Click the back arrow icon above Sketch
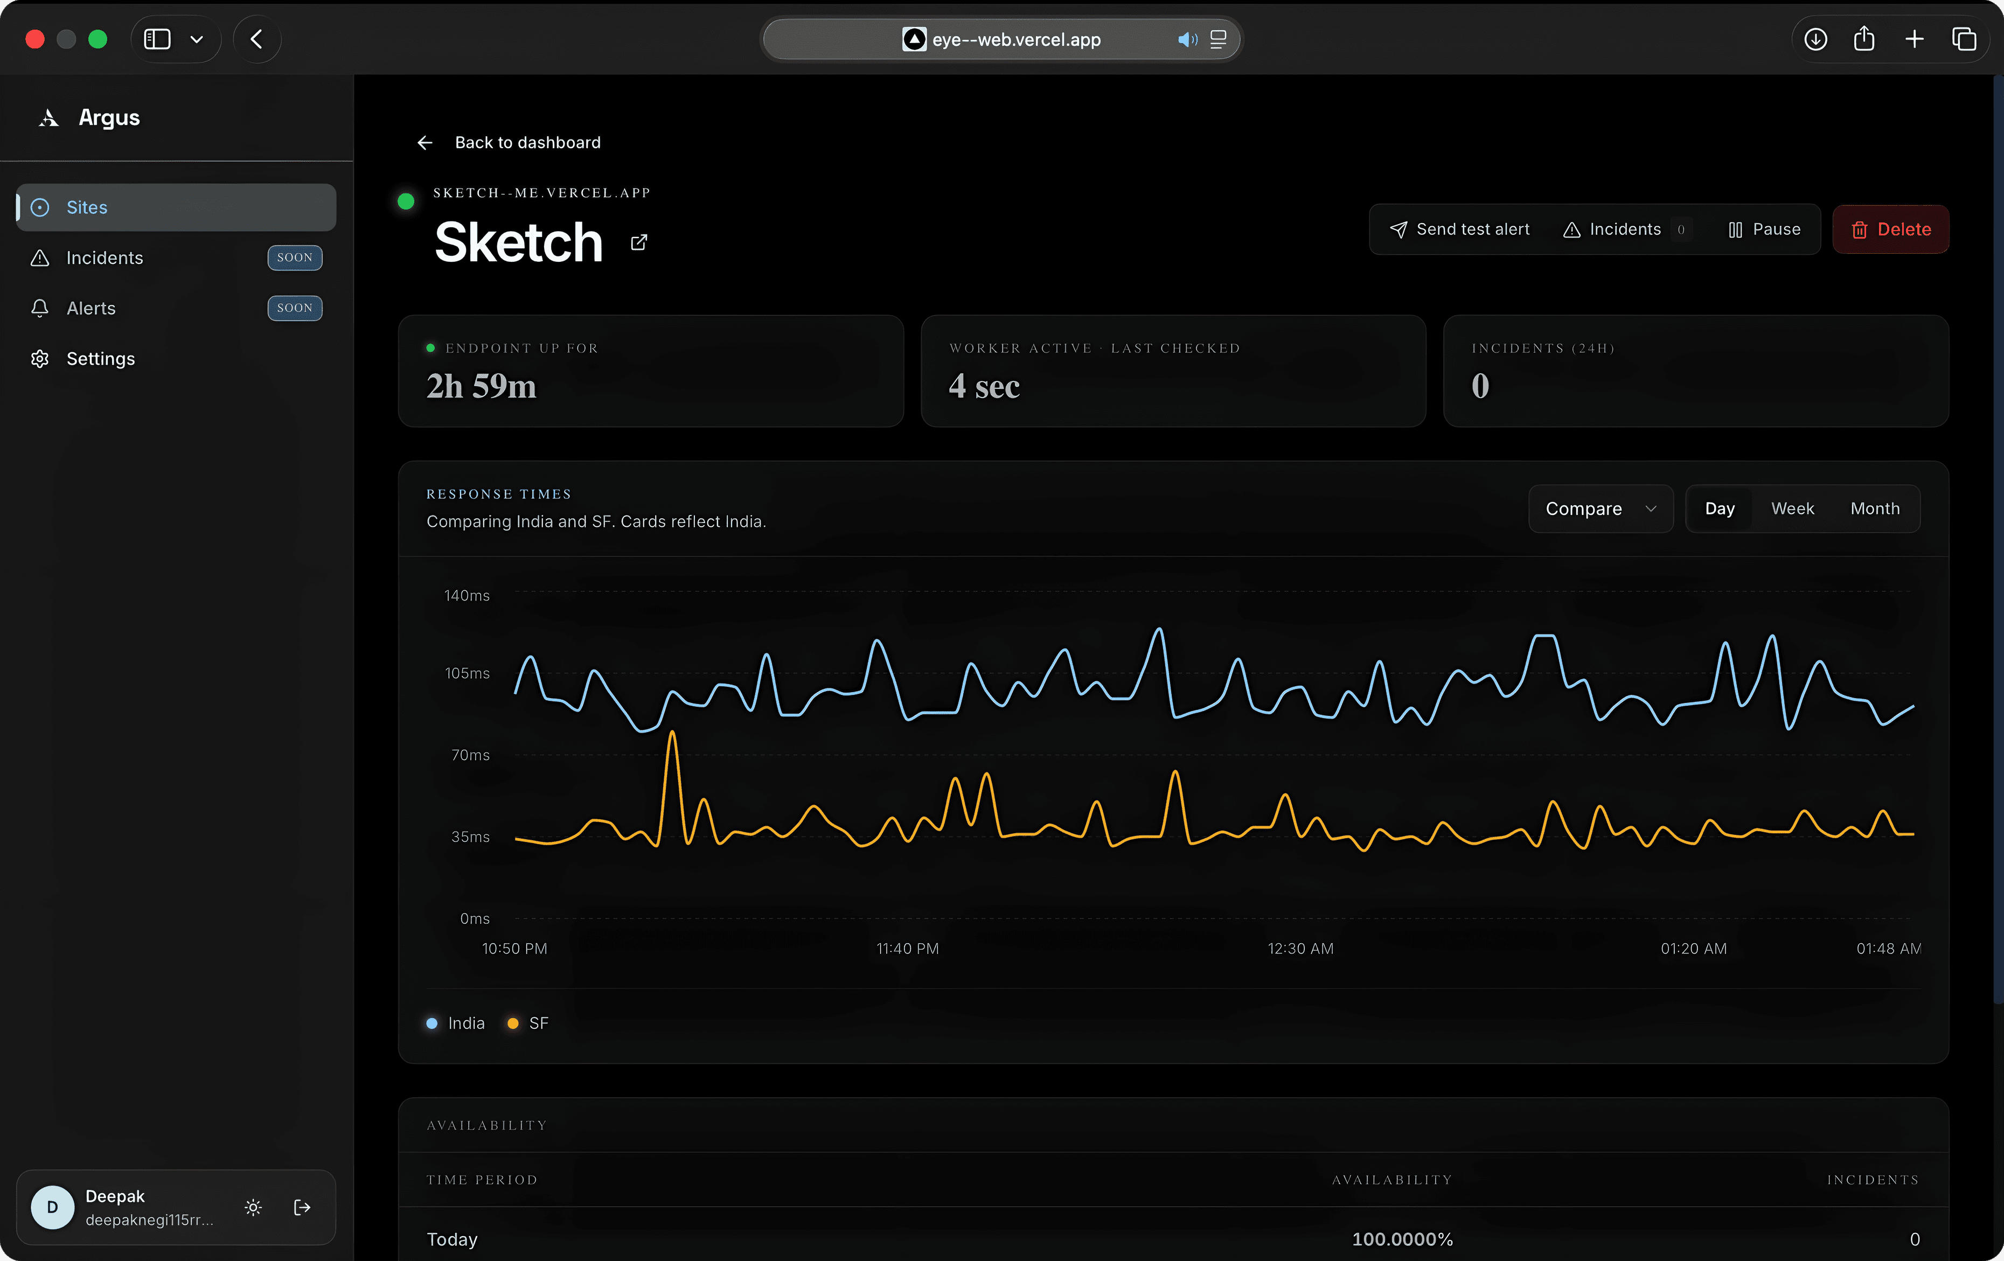Viewport: 2004px width, 1261px height. (425, 143)
